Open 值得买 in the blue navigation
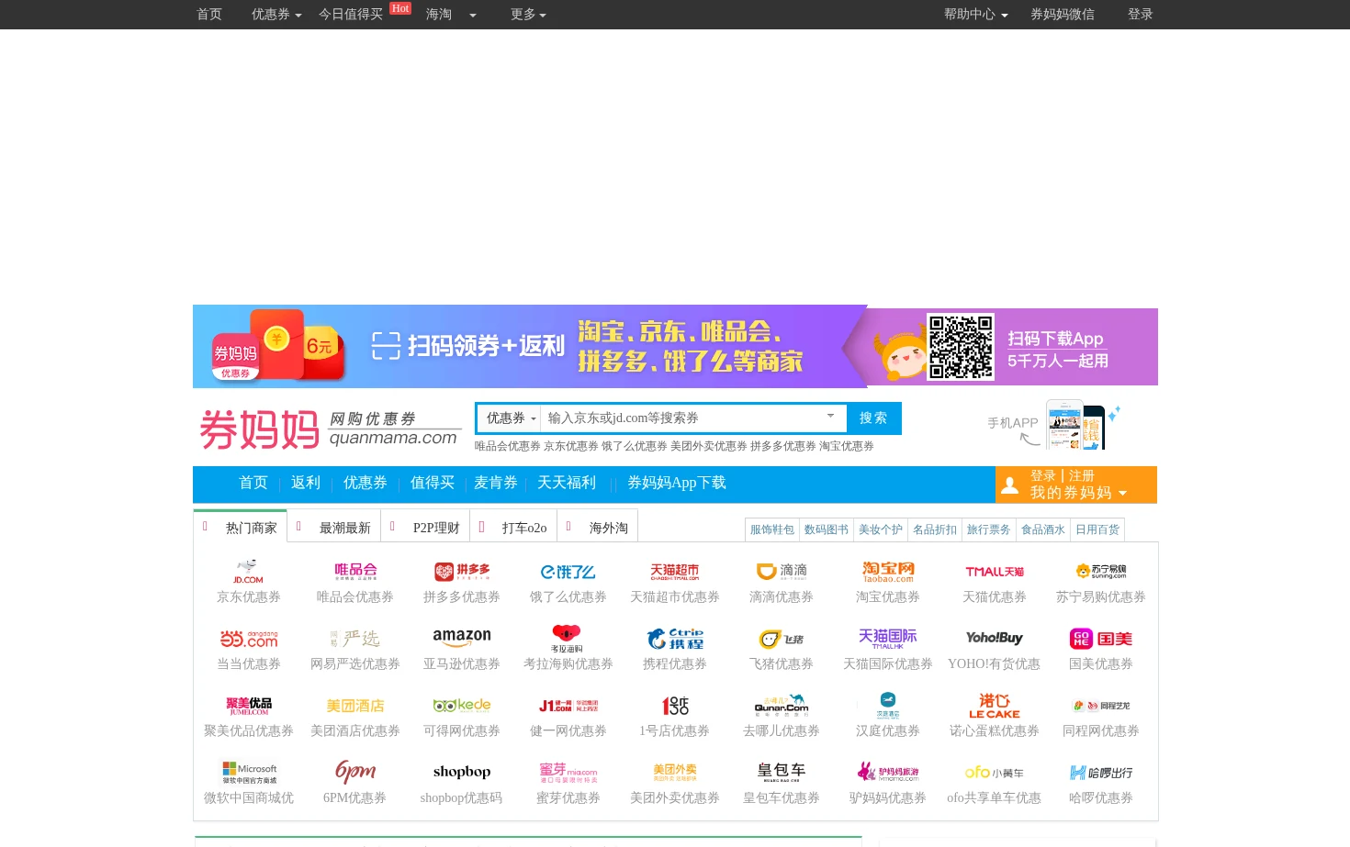The height and width of the screenshot is (847, 1350). pyautogui.click(x=433, y=483)
